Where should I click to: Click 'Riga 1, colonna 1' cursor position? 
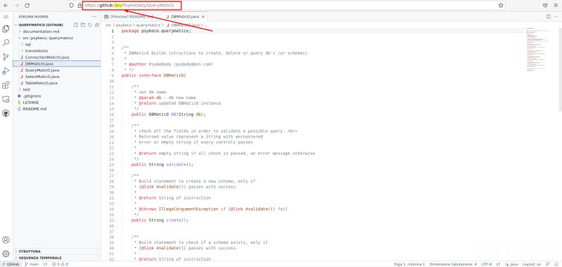(x=410, y=264)
